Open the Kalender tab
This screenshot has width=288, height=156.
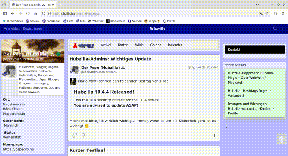[175, 45]
